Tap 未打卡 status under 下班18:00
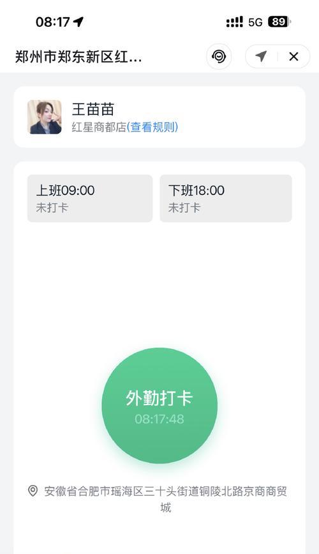 (184, 208)
